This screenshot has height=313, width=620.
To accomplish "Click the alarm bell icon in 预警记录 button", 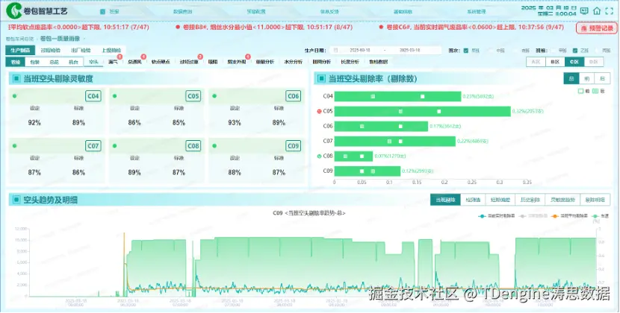I will (583, 28).
